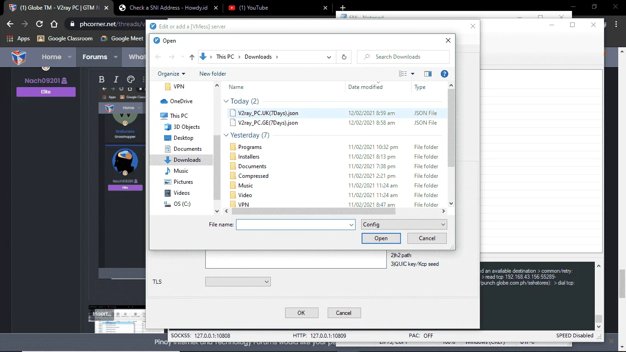
Task: Go up one folder level in Open dialog
Action: click(x=192, y=57)
